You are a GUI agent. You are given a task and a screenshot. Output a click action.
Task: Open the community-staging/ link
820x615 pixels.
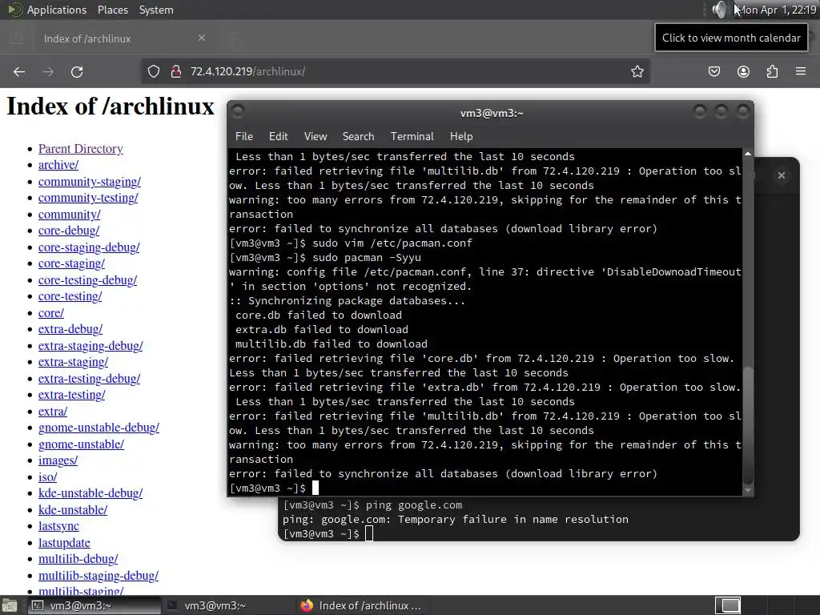tap(90, 182)
